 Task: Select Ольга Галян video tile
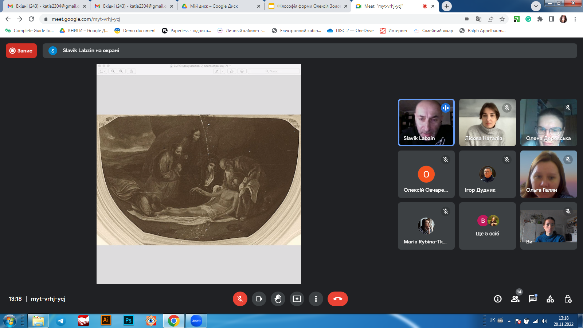click(x=549, y=174)
